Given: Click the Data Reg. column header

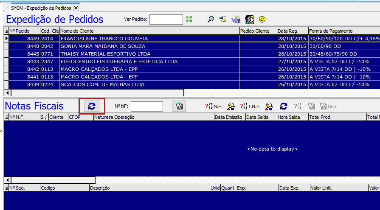Looking at the screenshot, I should [293, 31].
